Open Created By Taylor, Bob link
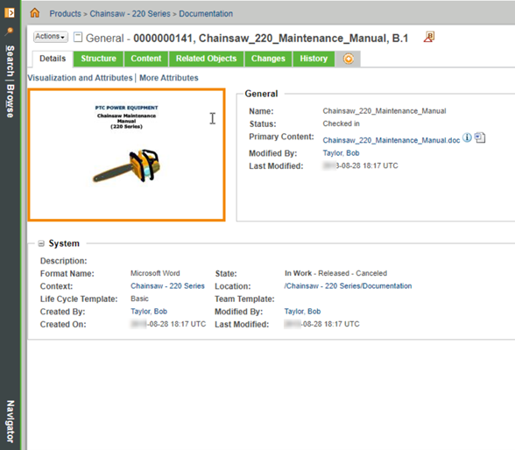The image size is (515, 450). [x=149, y=311]
